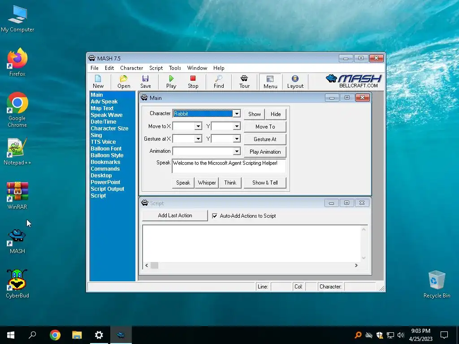
Task: Open Firefox from the desktop
Action: [17, 62]
